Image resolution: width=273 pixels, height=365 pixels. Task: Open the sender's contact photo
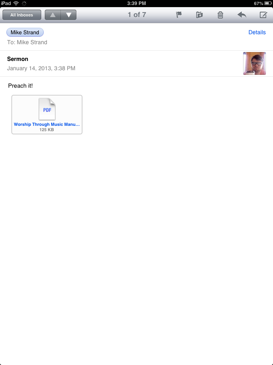[255, 63]
